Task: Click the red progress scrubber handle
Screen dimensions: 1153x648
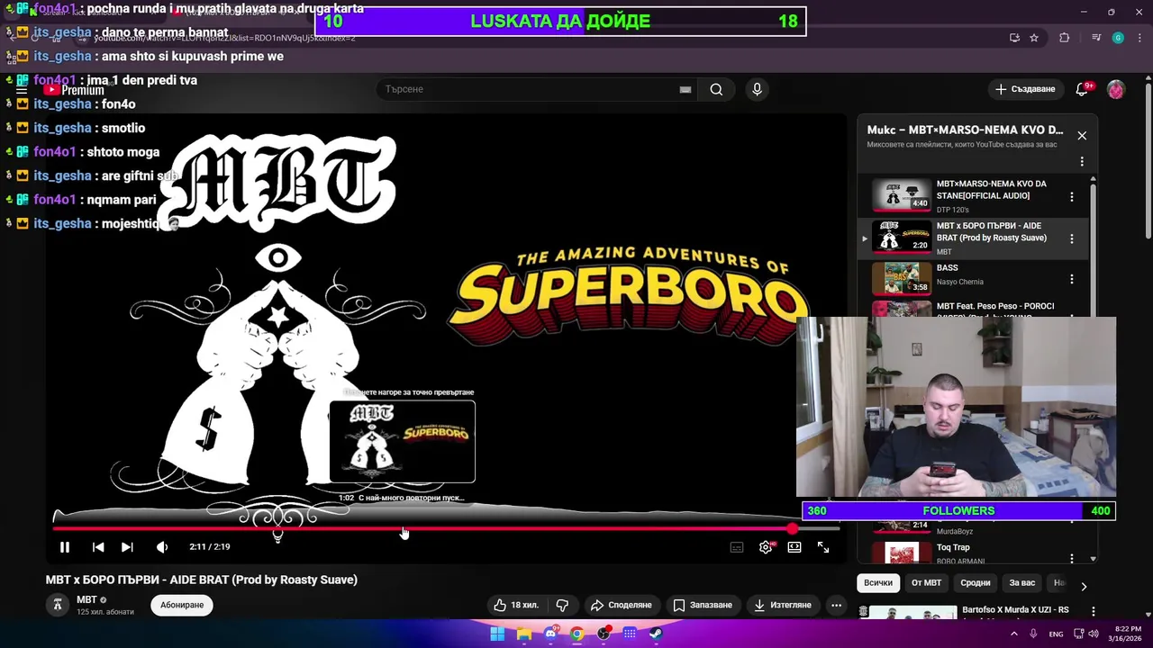Action: pyautogui.click(x=792, y=528)
